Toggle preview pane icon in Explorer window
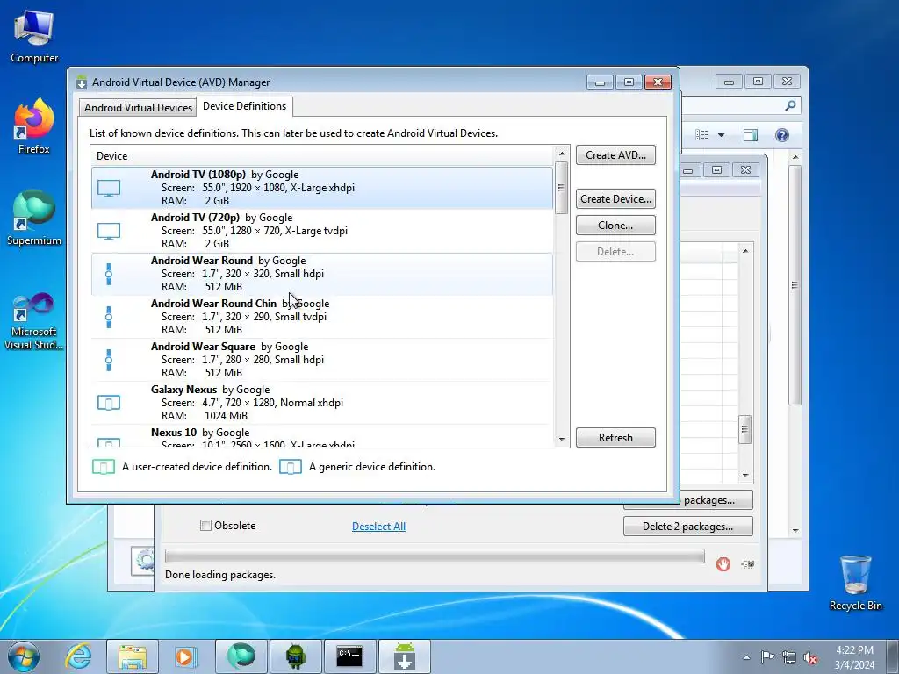899x674 pixels. pyautogui.click(x=751, y=134)
